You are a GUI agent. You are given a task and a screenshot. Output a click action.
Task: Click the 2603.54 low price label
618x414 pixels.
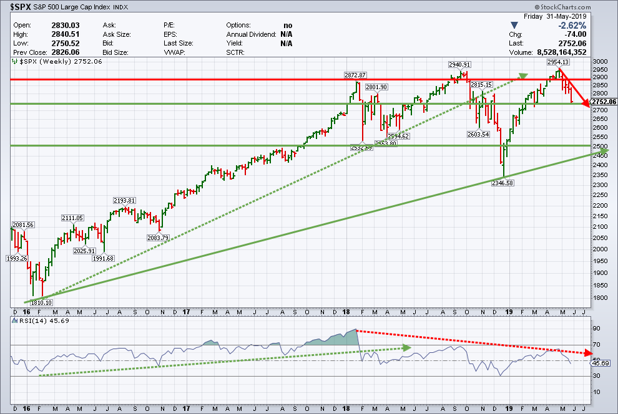(478, 134)
